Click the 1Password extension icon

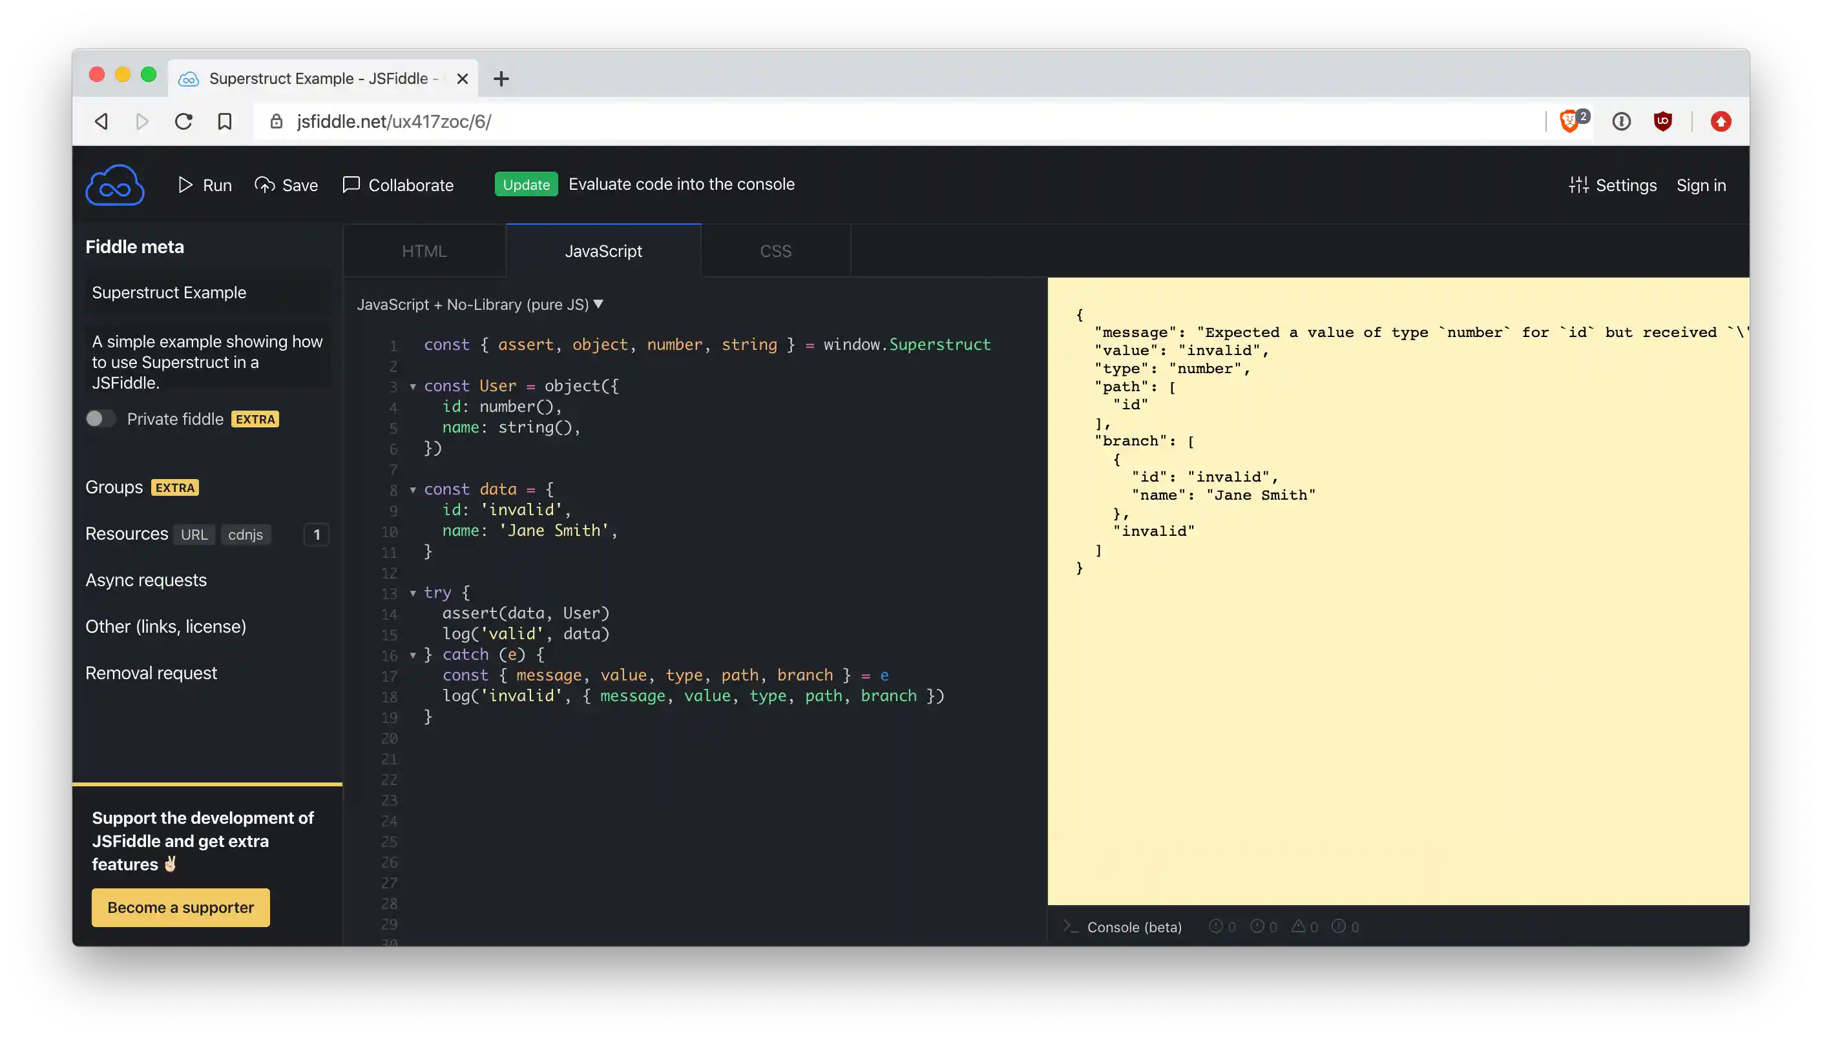tap(1622, 121)
